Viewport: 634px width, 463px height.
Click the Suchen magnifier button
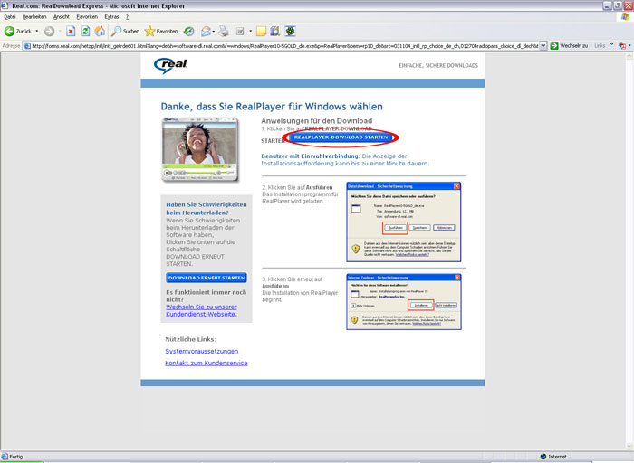tap(125, 31)
